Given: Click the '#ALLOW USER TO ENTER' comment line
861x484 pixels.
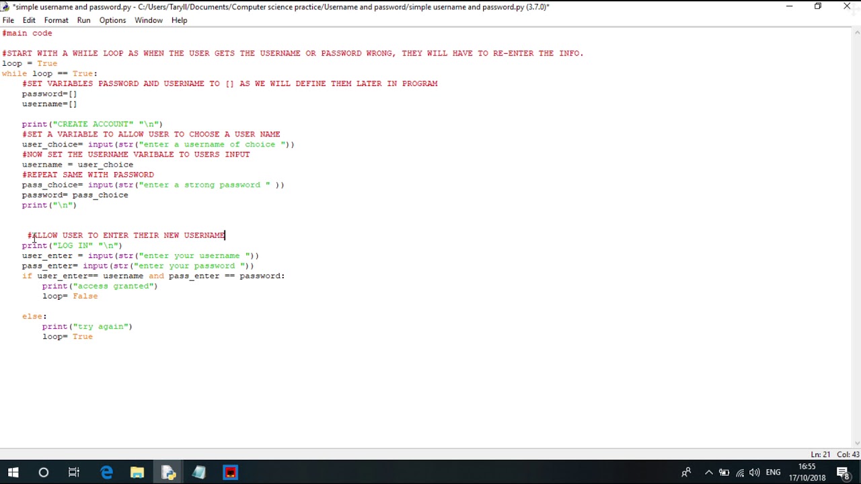Looking at the screenshot, I should pos(126,235).
